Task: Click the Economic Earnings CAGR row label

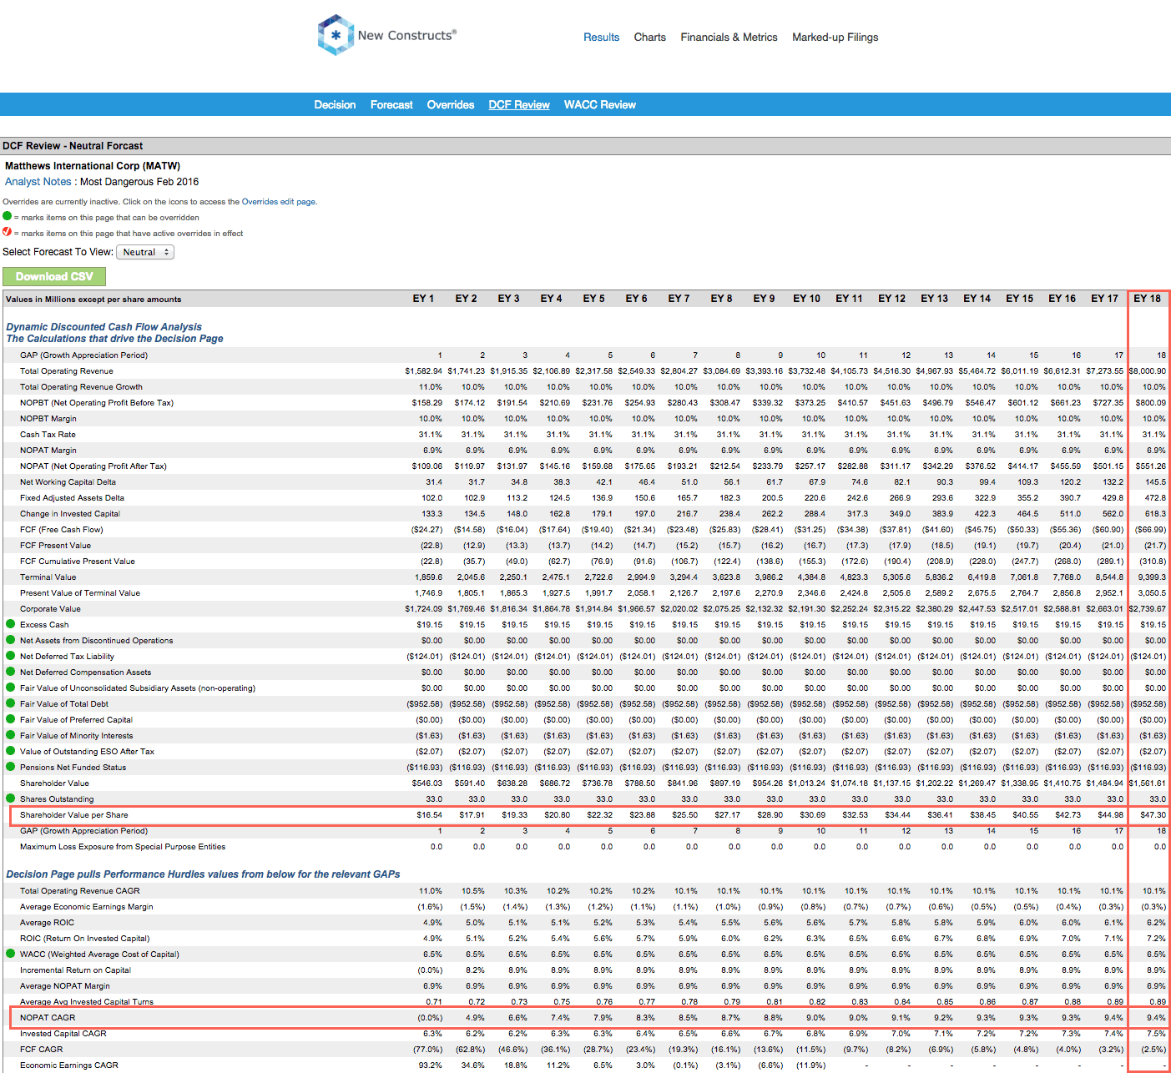Action: (69, 1065)
